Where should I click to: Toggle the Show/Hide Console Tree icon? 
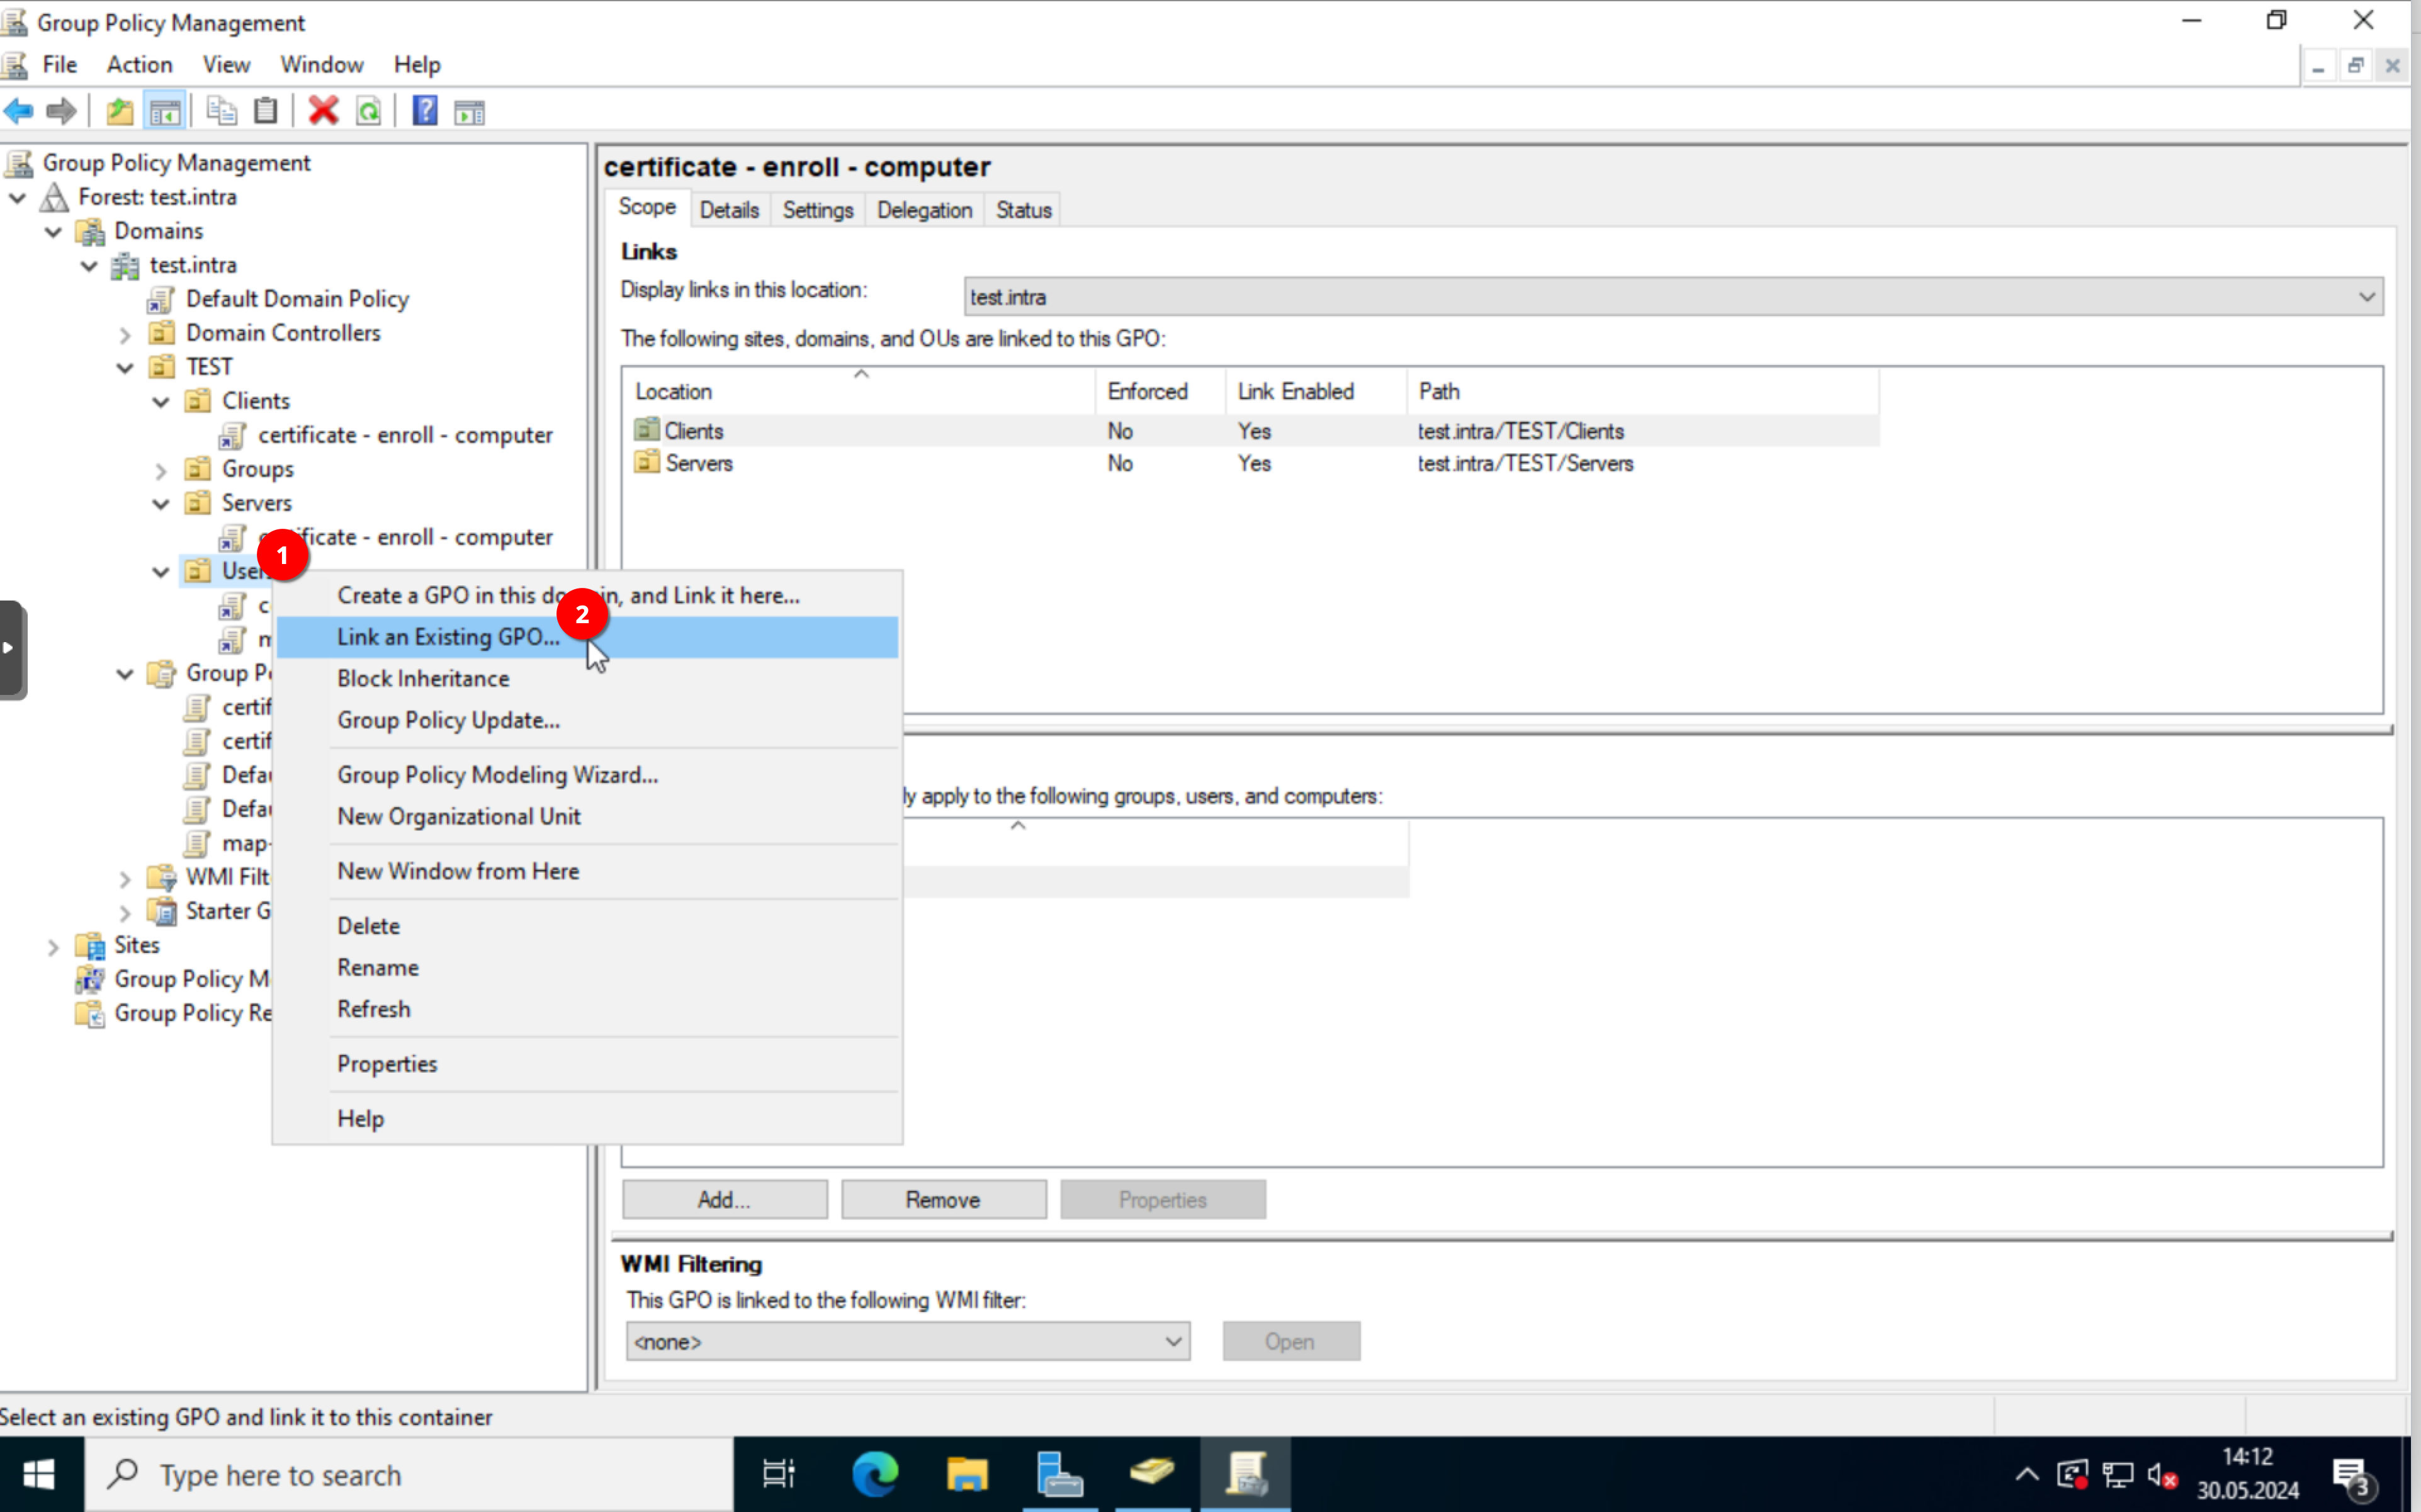tap(165, 111)
